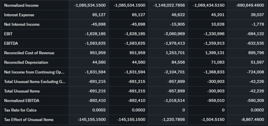Select the Net Interest Income value 10,628
This screenshot has height=126, width=268.
(217, 24)
